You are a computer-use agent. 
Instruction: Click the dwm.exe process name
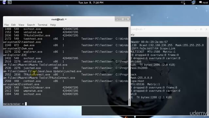29,45
